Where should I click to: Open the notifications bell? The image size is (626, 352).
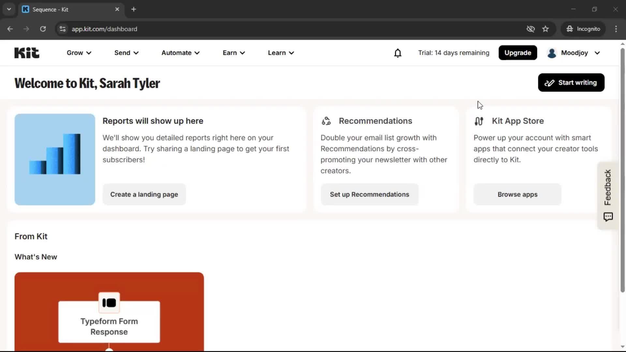click(x=397, y=53)
